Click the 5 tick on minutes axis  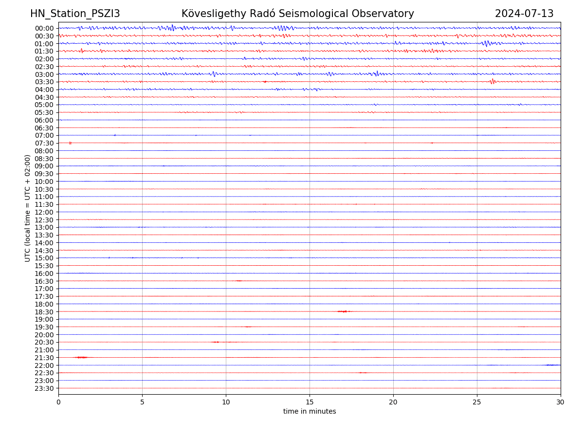tap(142, 402)
